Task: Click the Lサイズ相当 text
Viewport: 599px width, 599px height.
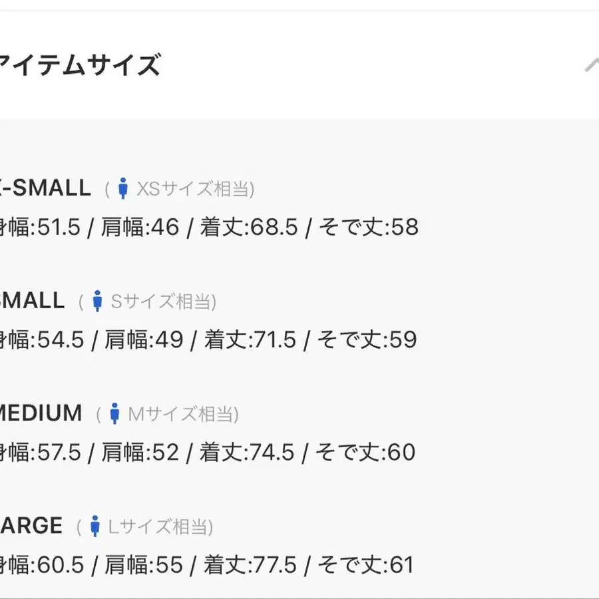Action: [160, 527]
